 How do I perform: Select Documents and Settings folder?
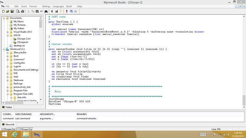click(26, 70)
